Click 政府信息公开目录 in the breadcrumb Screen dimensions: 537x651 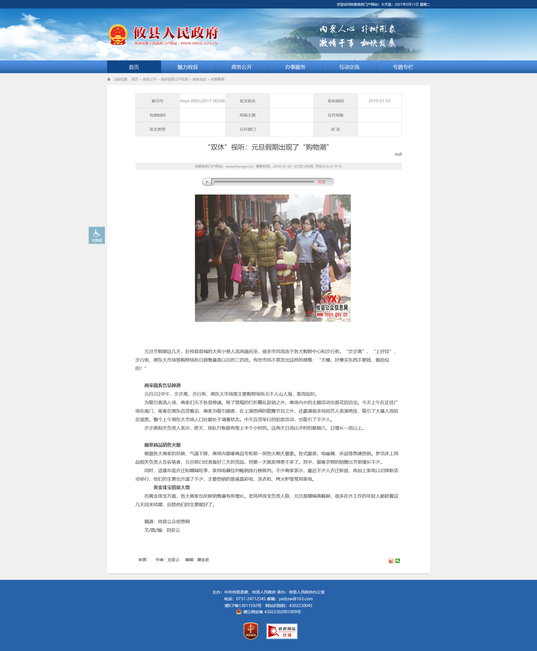[x=174, y=80]
